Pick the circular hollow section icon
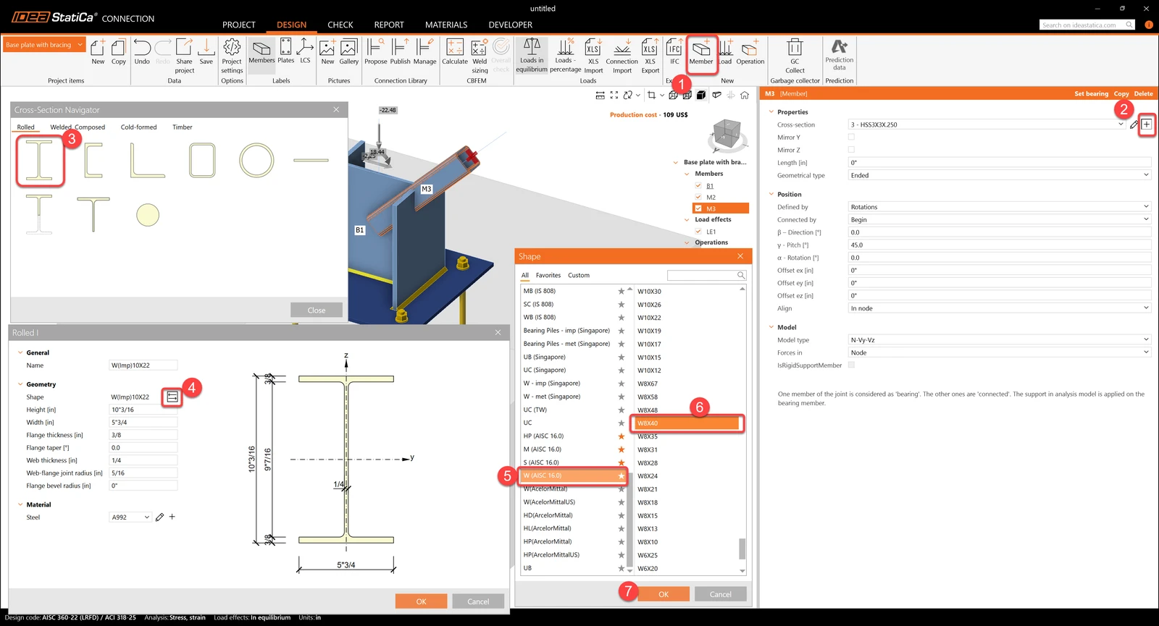The width and height of the screenshot is (1159, 626). pos(256,160)
